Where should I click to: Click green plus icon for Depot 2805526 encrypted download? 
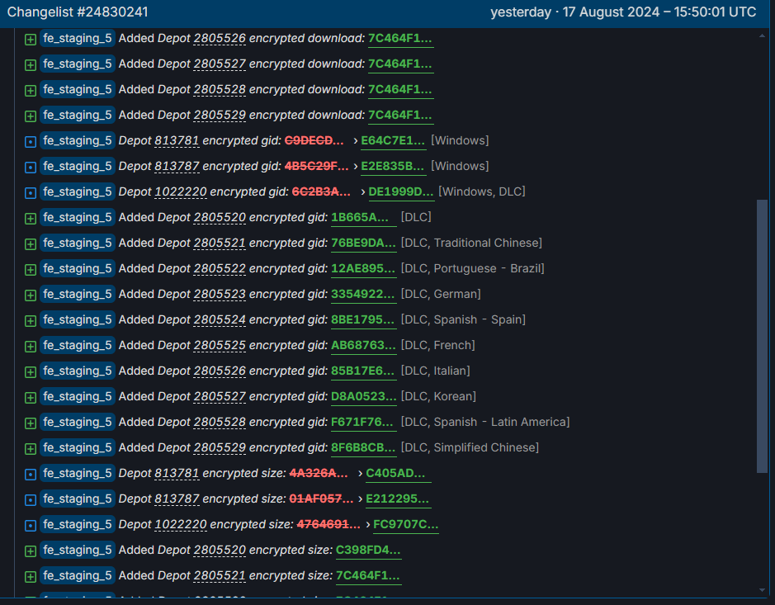point(31,40)
